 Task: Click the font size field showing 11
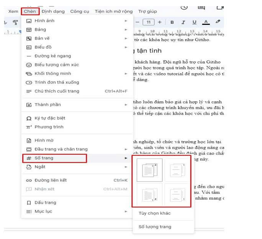click(148, 22)
